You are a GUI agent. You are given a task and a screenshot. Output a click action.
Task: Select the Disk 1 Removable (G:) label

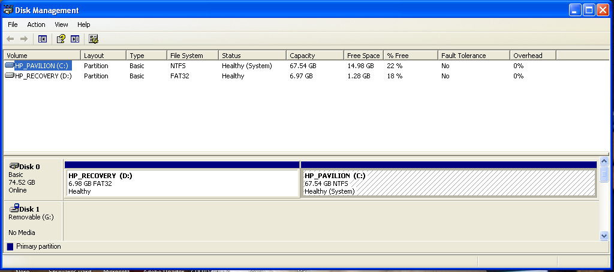(33, 221)
